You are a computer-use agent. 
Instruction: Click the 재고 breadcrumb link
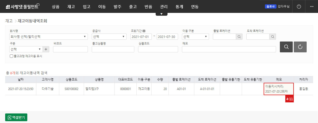pos(9,21)
